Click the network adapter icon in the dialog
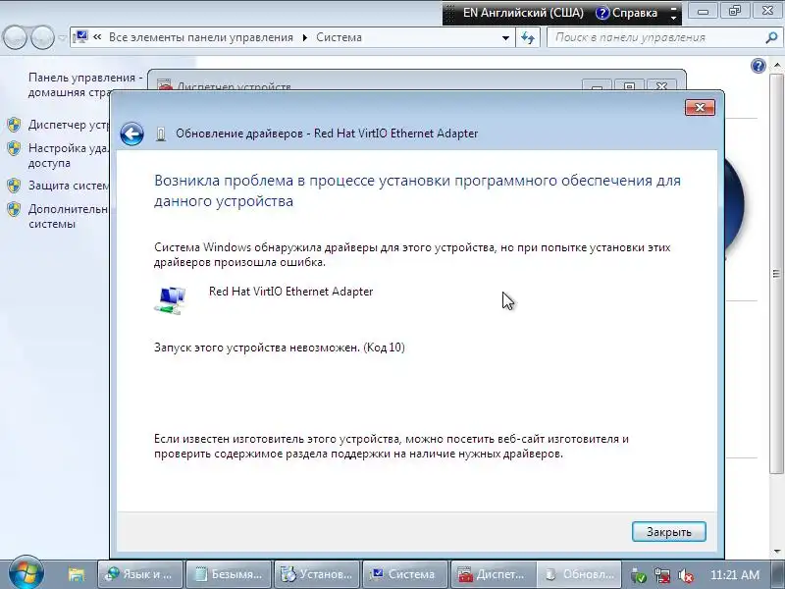This screenshot has width=785, height=589. pyautogui.click(x=170, y=300)
